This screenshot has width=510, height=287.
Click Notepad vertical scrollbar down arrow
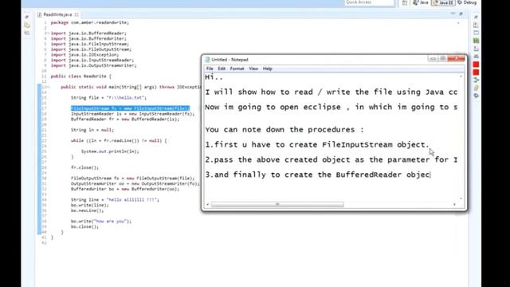point(461,199)
